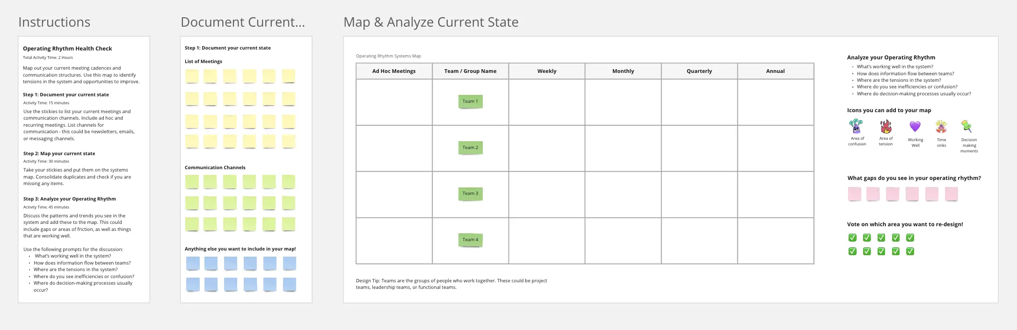1017x330 pixels.
Task: Click the purple heart Working Well icon
Action: (x=915, y=126)
